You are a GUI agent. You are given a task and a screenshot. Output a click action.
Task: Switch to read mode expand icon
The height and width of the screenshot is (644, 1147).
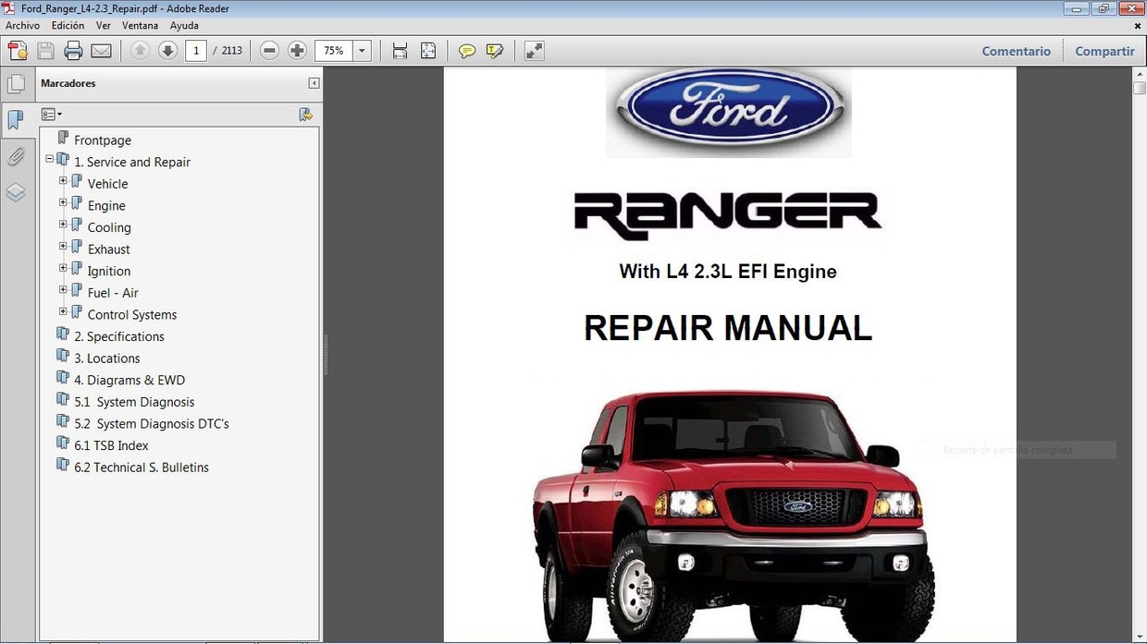pyautogui.click(x=534, y=51)
